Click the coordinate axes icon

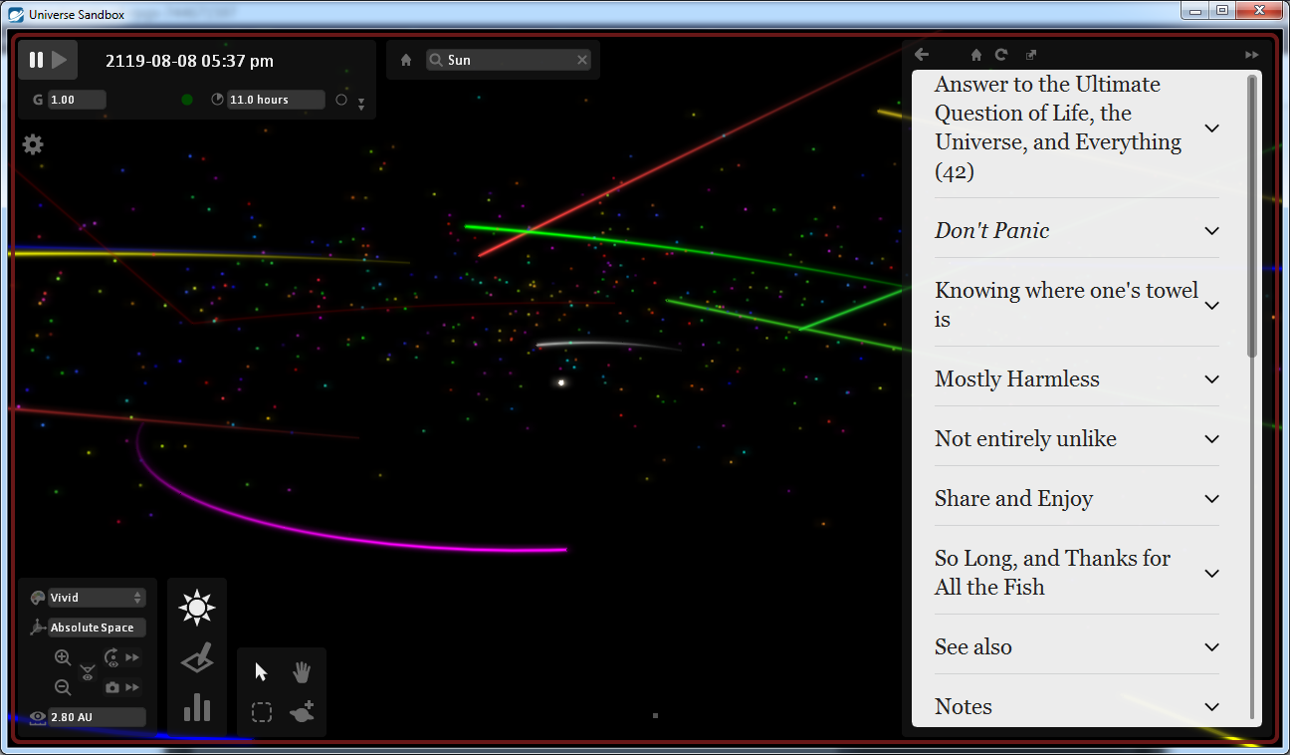point(38,628)
